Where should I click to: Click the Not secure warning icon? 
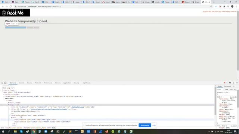(16, 7)
